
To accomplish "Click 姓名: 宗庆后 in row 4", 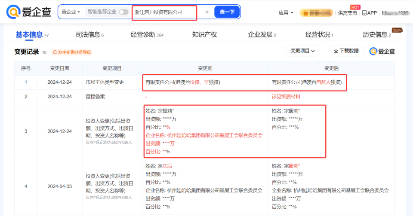I will 159,166.
